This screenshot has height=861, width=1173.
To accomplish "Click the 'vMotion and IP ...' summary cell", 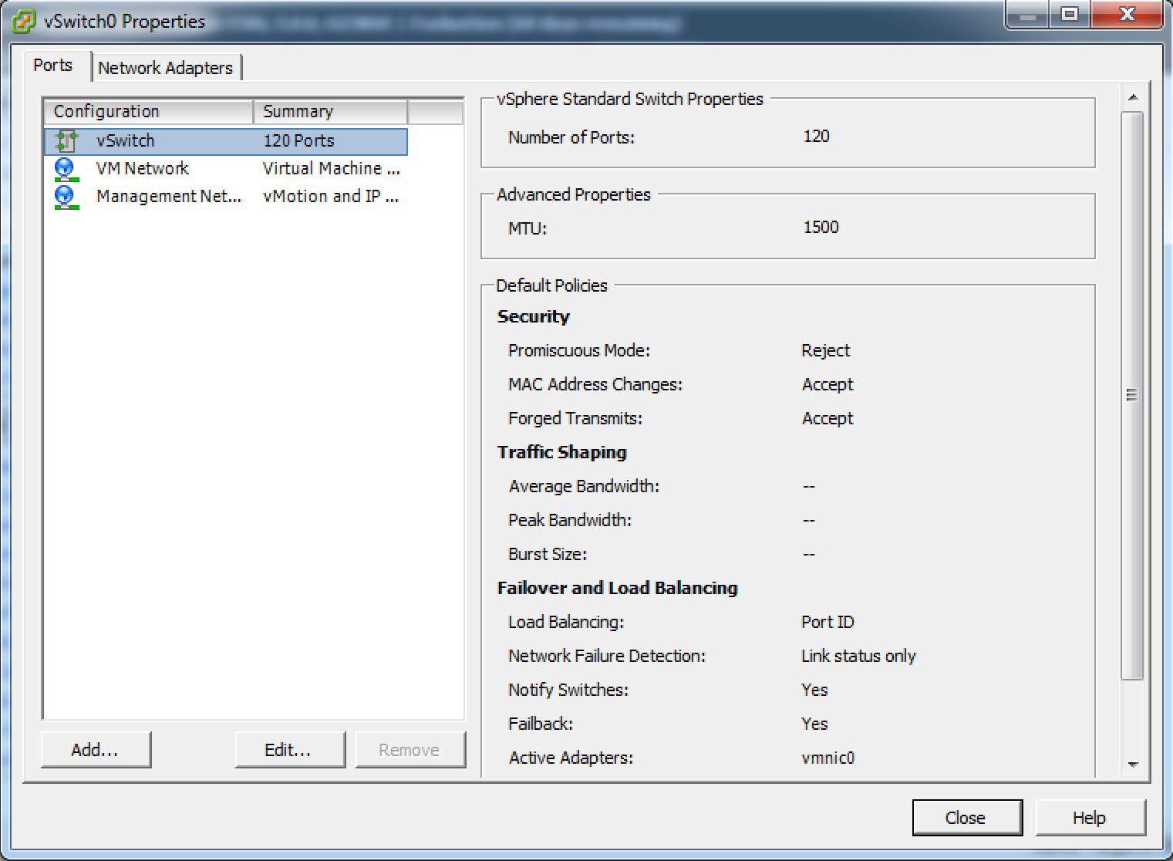I will (x=331, y=197).
